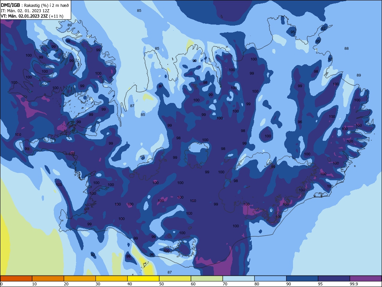Click the legend tick label '60'
This screenshot has width=382, height=287.
193,284
